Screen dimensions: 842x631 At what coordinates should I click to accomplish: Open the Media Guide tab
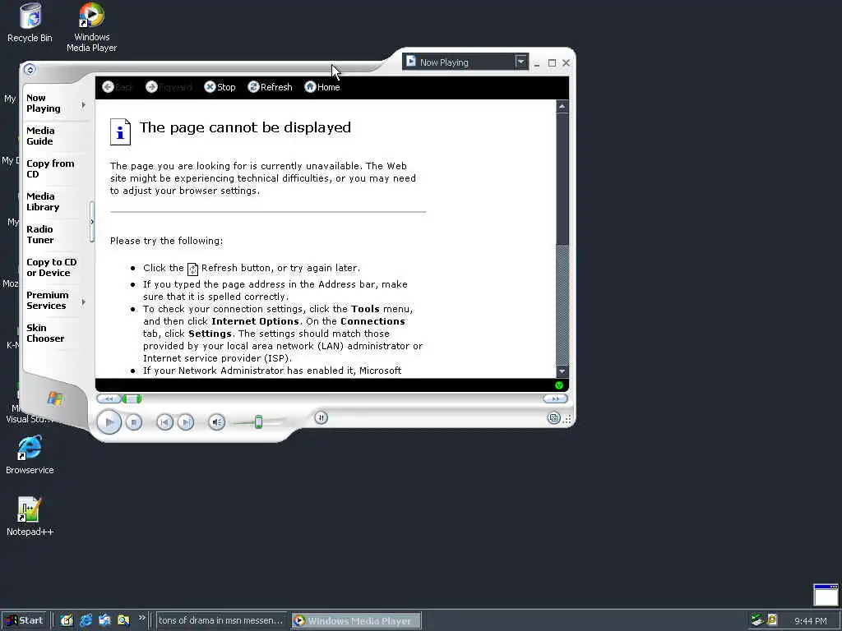tap(40, 136)
